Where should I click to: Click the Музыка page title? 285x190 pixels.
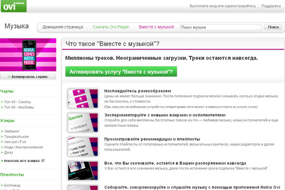pos(16,26)
